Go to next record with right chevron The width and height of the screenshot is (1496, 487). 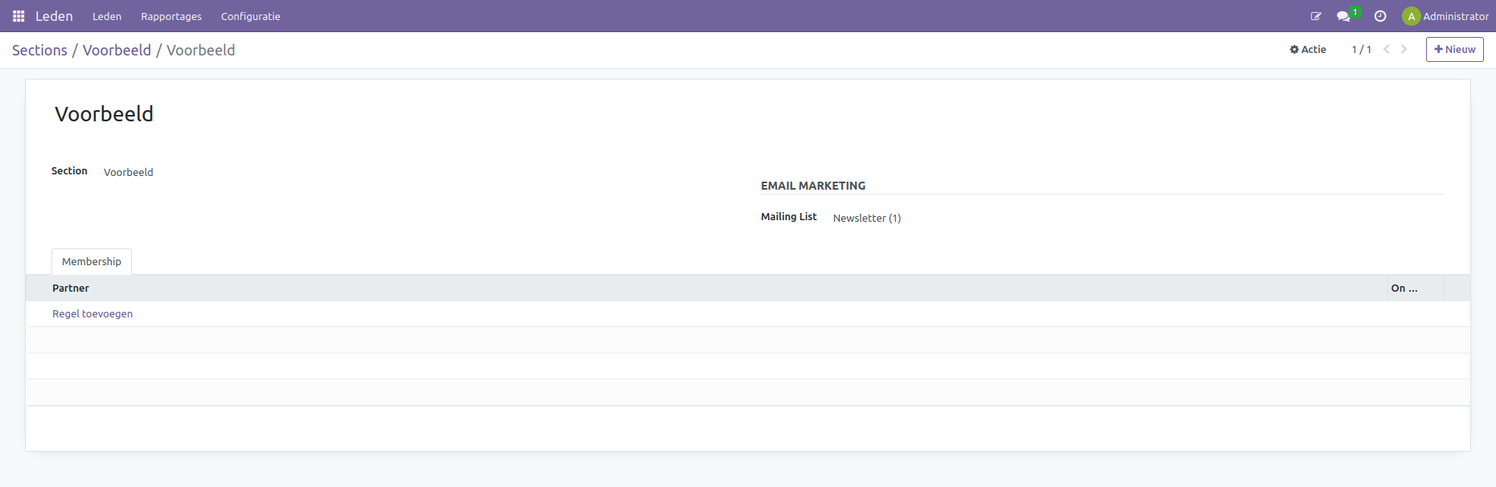tap(1404, 50)
